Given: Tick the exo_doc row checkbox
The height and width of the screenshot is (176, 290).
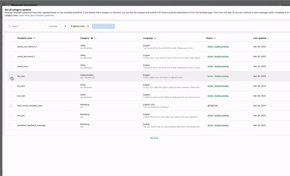Looking at the screenshot, I should point(11,86).
